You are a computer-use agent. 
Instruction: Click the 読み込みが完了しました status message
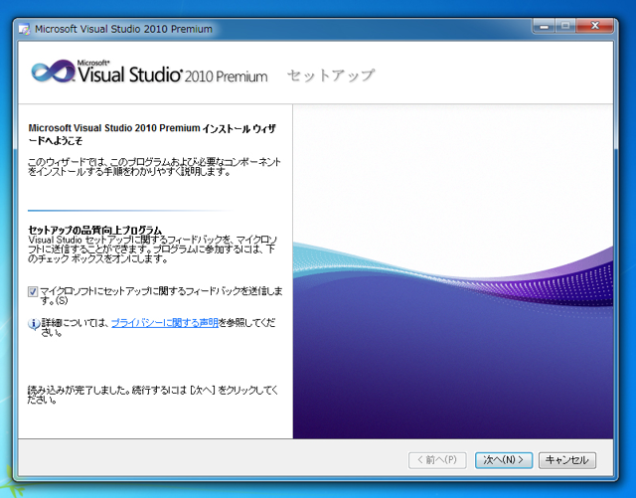pyautogui.click(x=152, y=395)
